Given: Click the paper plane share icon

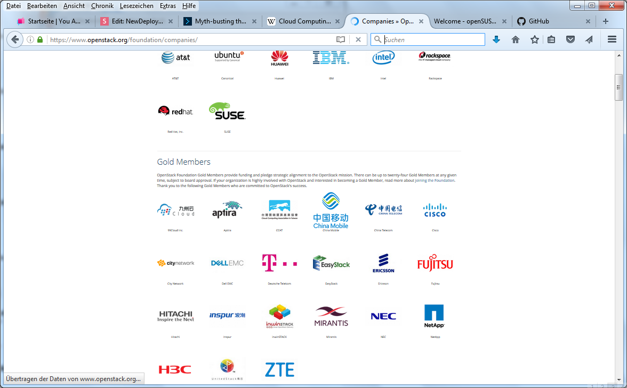Looking at the screenshot, I should [589, 39].
